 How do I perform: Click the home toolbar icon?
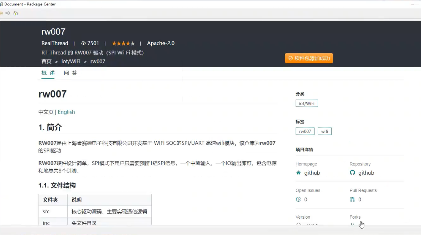[x=16, y=13]
